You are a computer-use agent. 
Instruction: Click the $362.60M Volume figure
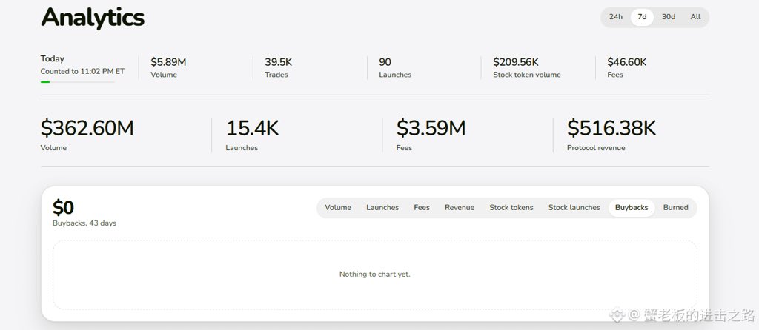point(87,128)
